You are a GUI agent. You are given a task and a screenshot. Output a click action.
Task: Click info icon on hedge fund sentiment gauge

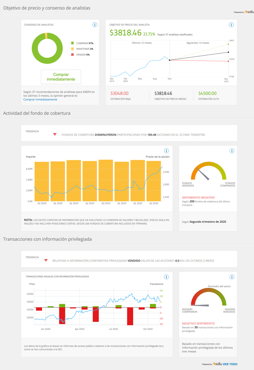coord(232,151)
